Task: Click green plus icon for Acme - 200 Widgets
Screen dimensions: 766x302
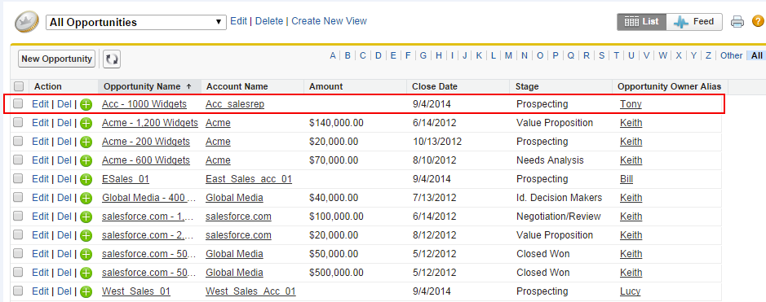Action: (86, 142)
